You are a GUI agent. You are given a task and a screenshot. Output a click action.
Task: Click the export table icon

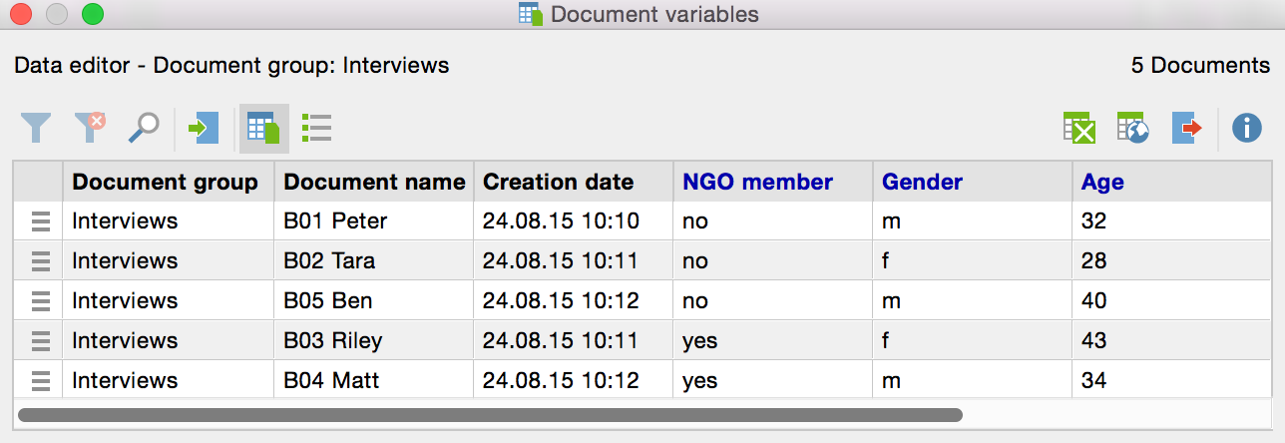coord(1187,128)
